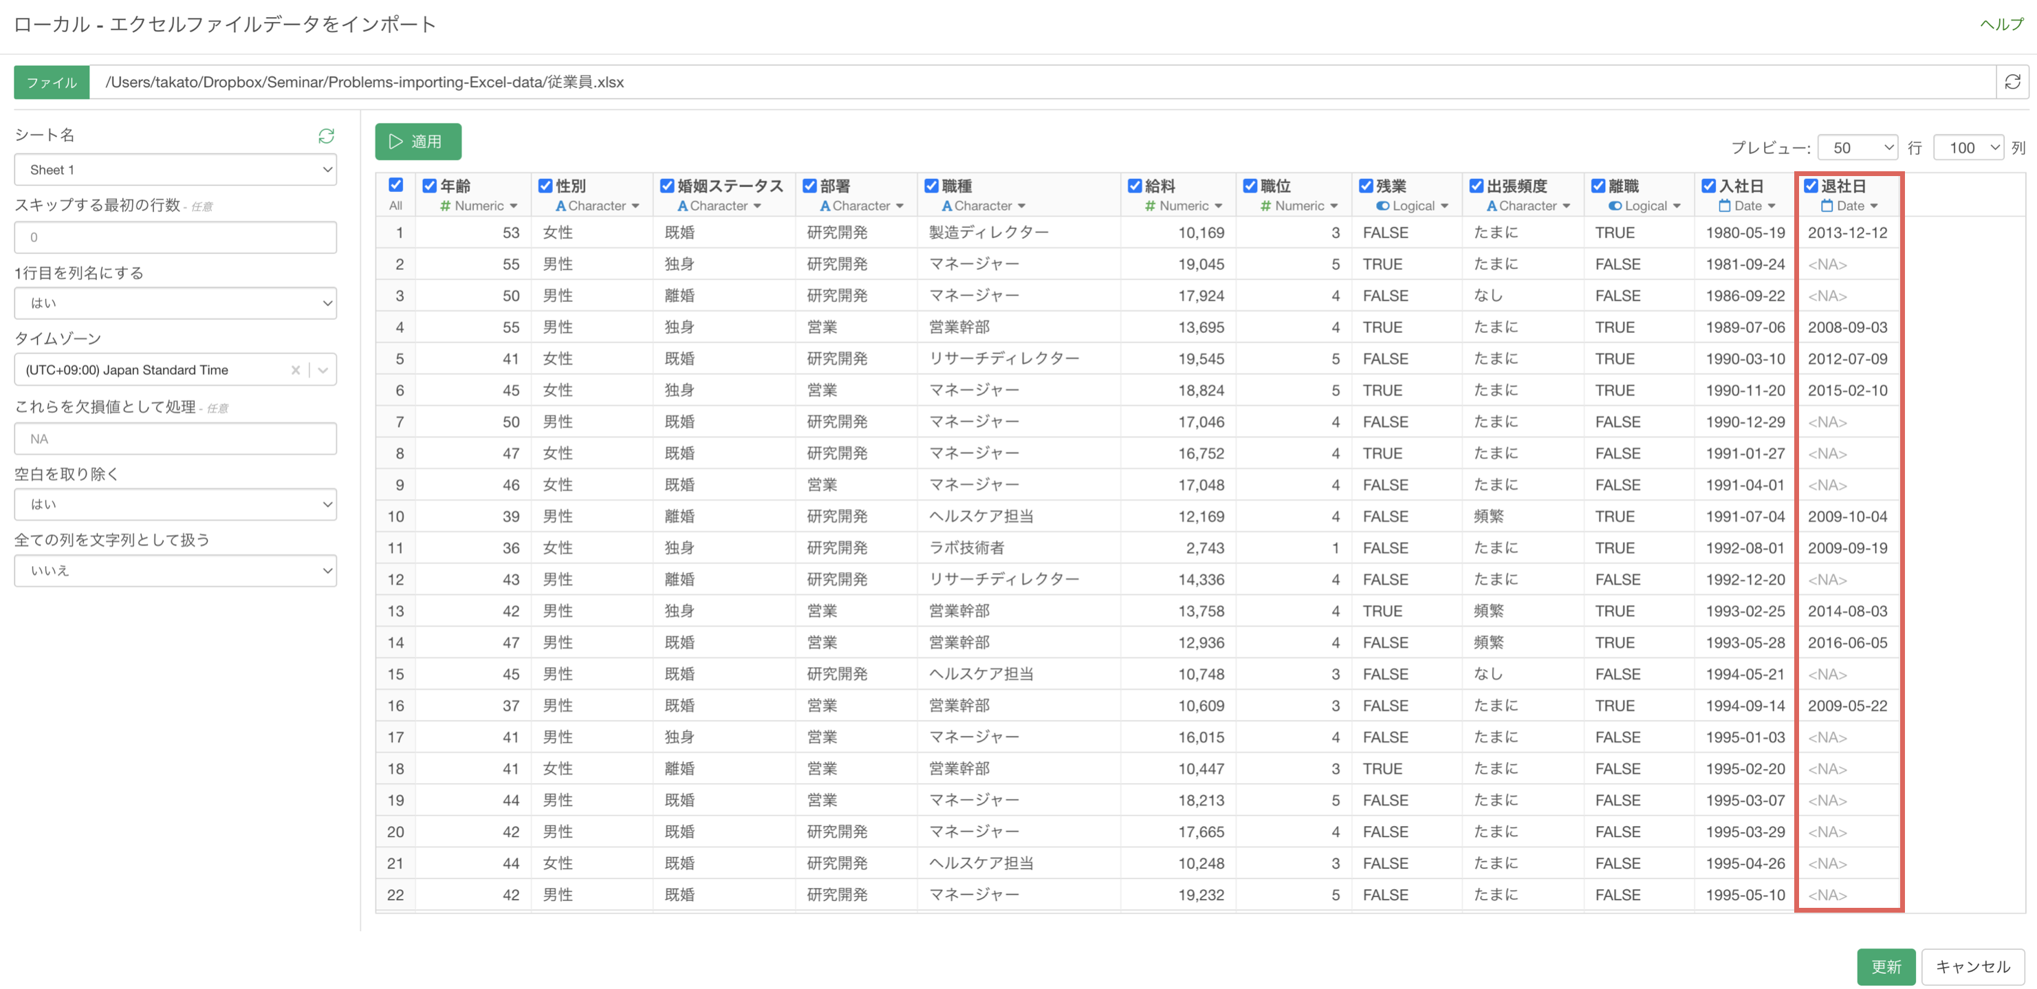The width and height of the screenshot is (2037, 989).
Task: Open the 全ての列を文字列として扱う dropdown
Action: pyautogui.click(x=175, y=571)
